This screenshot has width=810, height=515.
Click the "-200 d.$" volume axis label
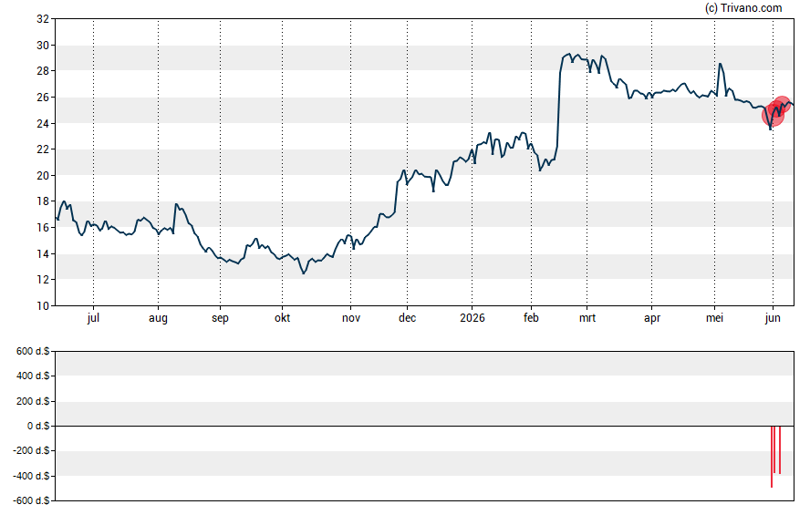click(x=31, y=451)
